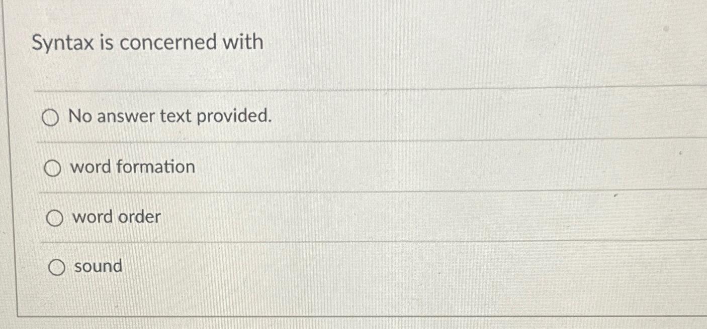Click the 'No answer text provided.' answer text
707x329 pixels.
pos(171,117)
